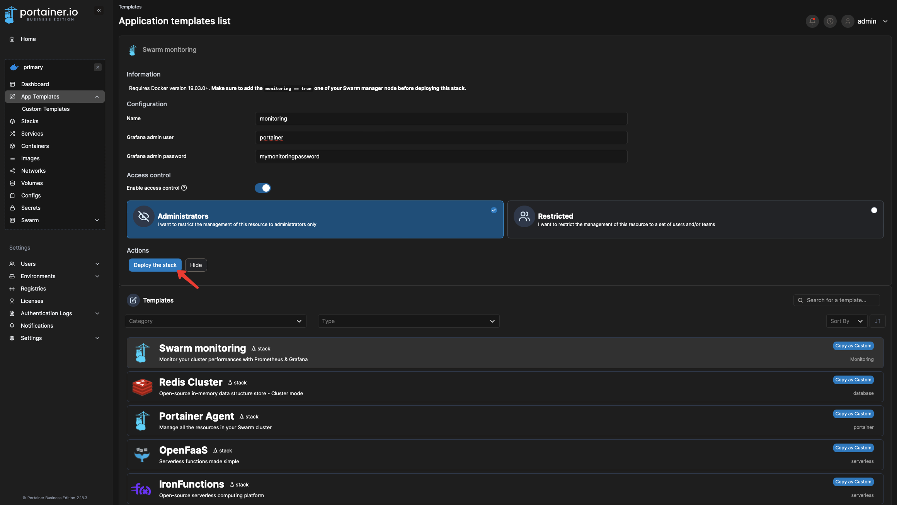
Task: Copy Swarm monitoring as Custom template
Action: click(x=853, y=346)
